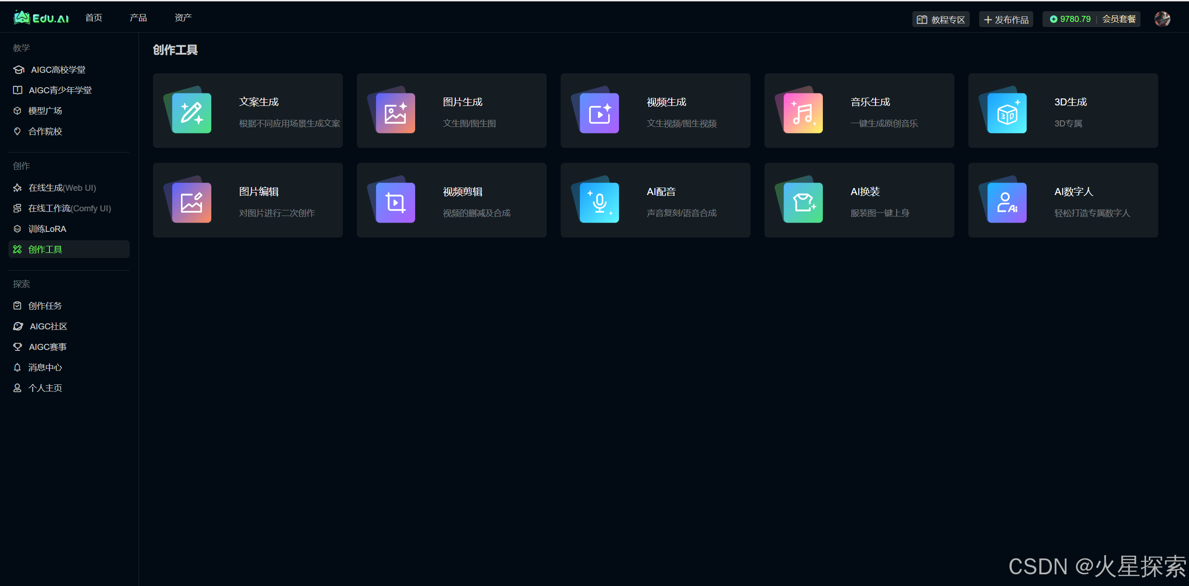The image size is (1189, 586).
Task: Open the 视频生成 video sparkle icon
Action: [599, 113]
